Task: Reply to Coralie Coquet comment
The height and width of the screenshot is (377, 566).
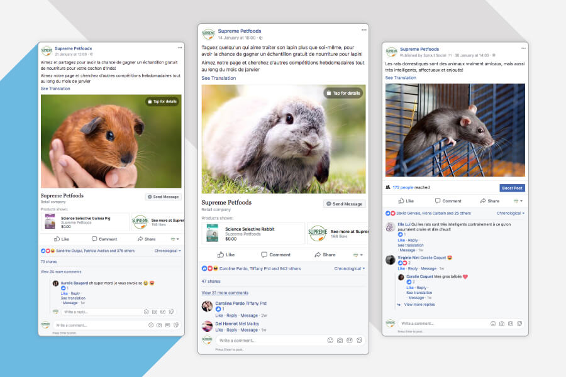Action: [421, 288]
